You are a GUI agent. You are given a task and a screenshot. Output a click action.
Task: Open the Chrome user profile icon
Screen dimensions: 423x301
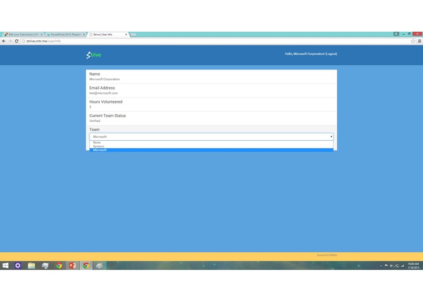click(x=396, y=34)
